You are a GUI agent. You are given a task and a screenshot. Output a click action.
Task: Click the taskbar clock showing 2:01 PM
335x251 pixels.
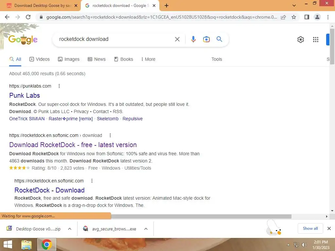tap(321, 245)
